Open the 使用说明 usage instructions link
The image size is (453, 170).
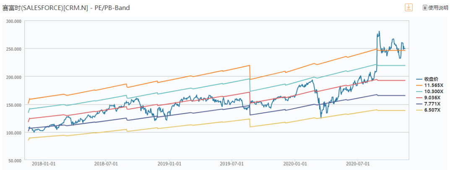click(438, 8)
